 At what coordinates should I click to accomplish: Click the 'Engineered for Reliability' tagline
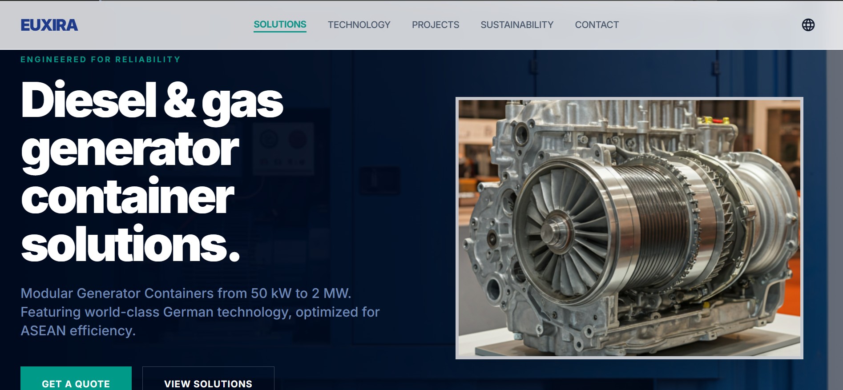101,60
